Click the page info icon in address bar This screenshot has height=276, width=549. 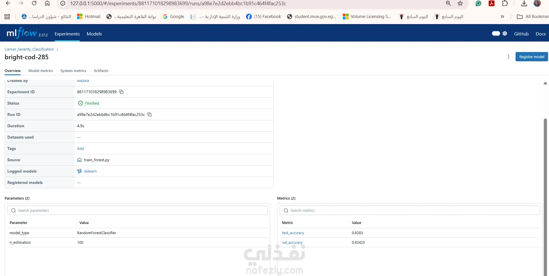pyautogui.click(x=63, y=3)
